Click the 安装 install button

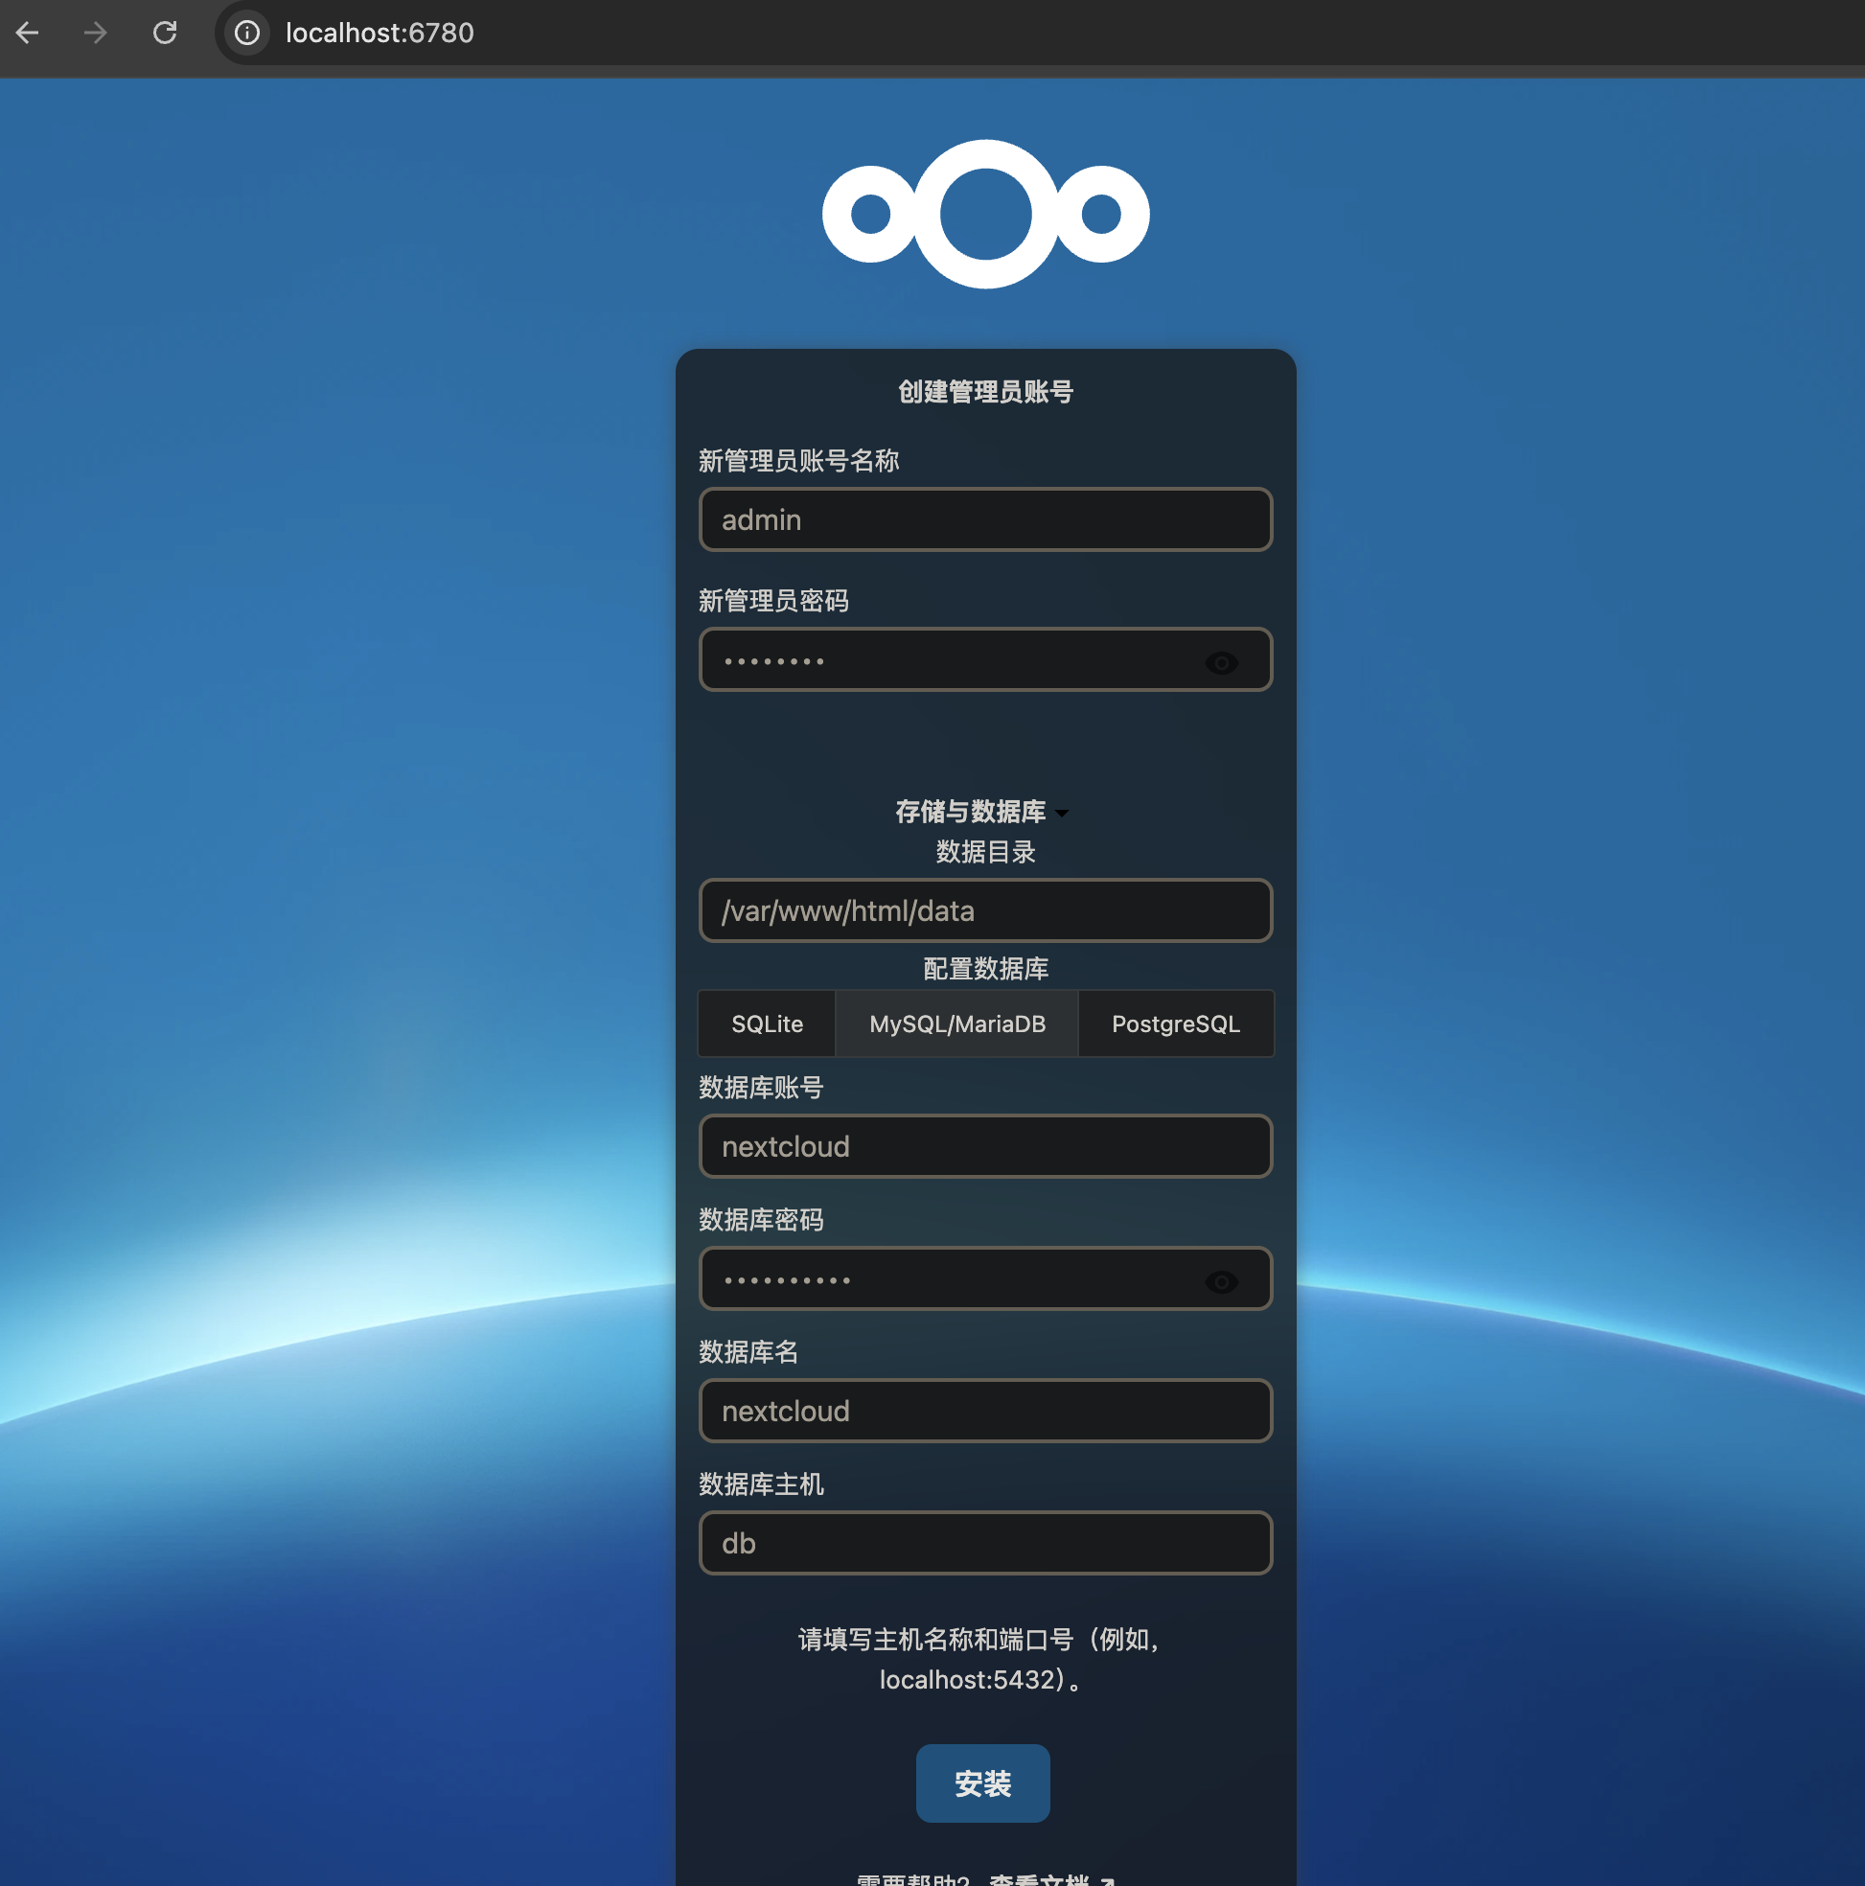pyautogui.click(x=982, y=1783)
